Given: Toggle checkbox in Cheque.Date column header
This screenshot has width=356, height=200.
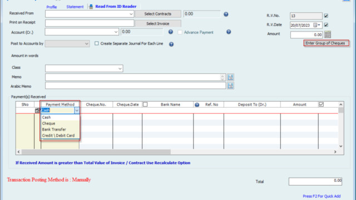Looking at the screenshot, I should pyautogui.click(x=145, y=104).
